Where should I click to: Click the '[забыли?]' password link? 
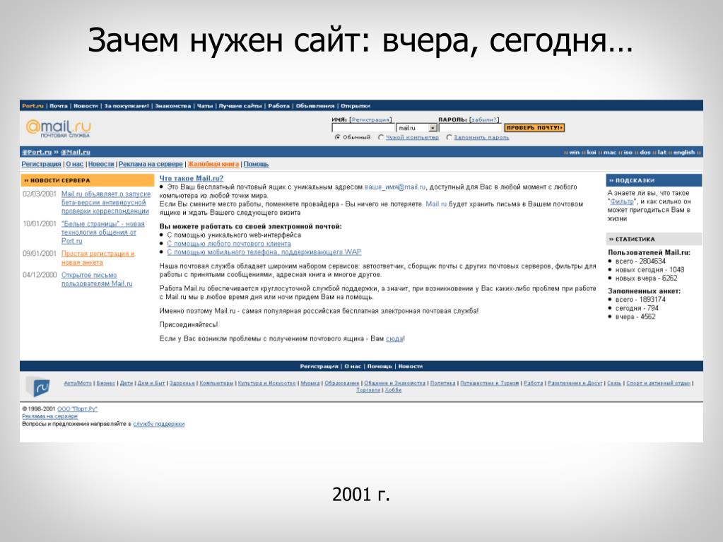tap(484, 119)
